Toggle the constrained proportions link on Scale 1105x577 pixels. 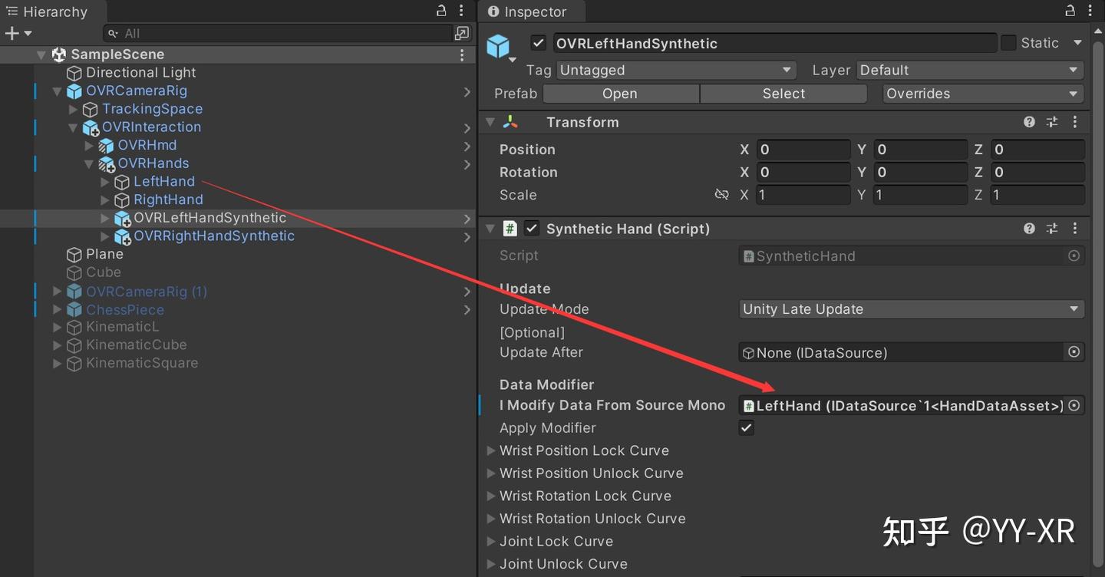point(721,195)
